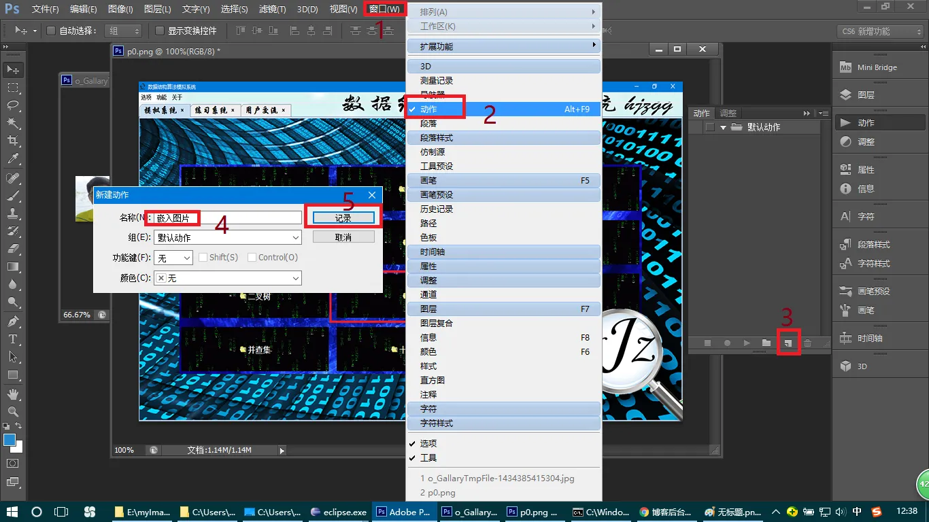The image size is (929, 522).
Task: Open the 滤镜(T) menu
Action: pos(273,9)
